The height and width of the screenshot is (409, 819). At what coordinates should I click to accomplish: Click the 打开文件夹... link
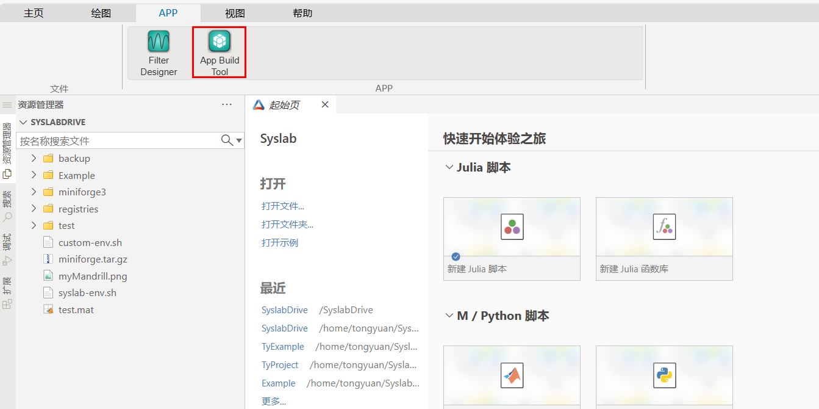[287, 225]
